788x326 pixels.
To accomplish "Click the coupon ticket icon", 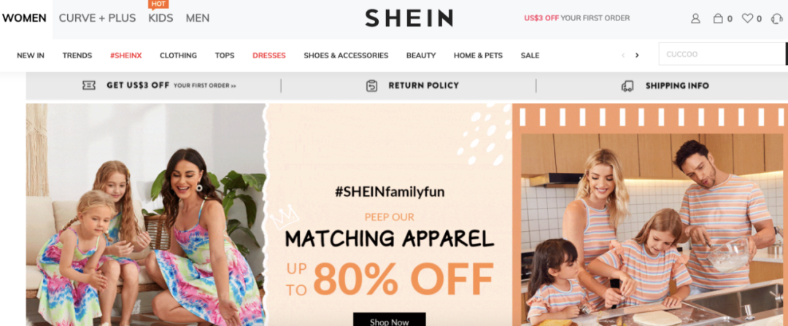I will click(x=89, y=85).
